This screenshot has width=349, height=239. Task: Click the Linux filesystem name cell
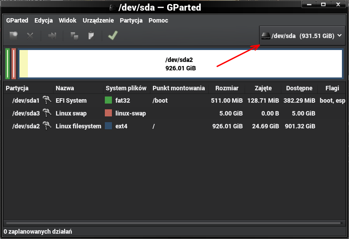tap(78, 126)
